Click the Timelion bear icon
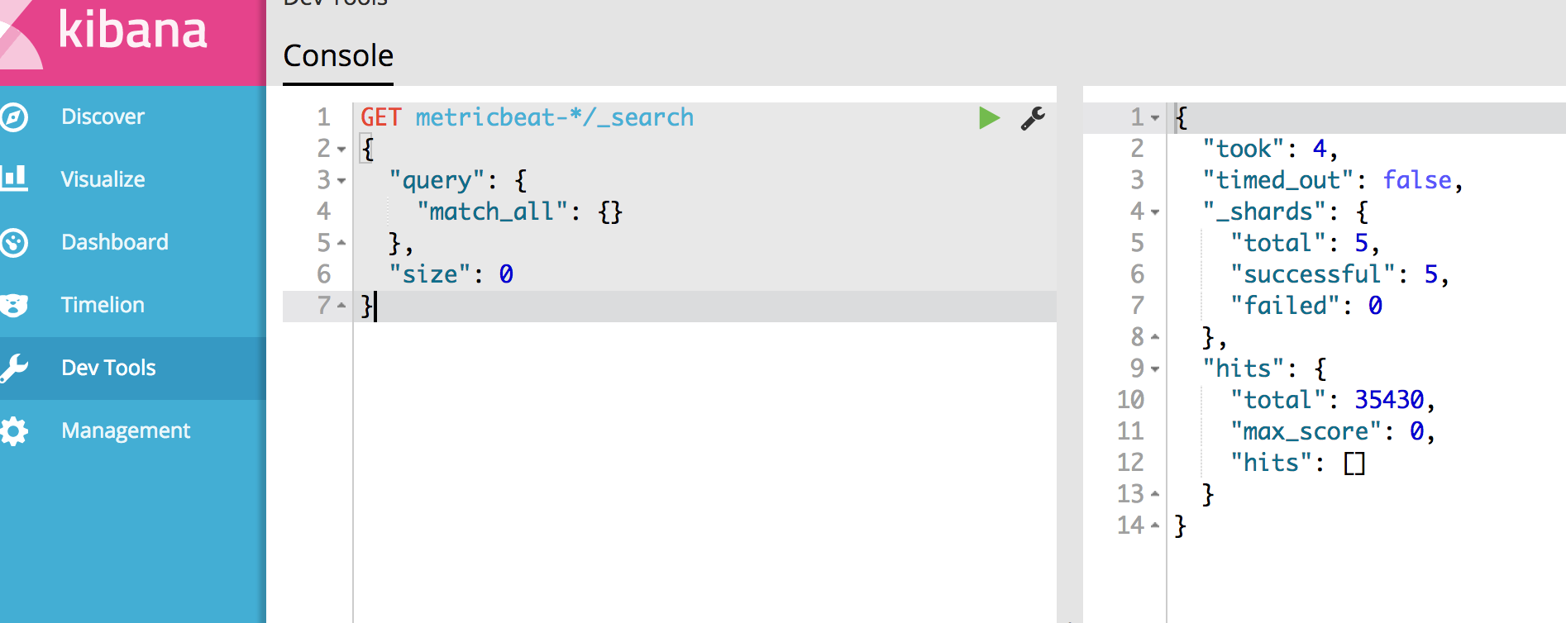The image size is (1566, 623). [14, 305]
